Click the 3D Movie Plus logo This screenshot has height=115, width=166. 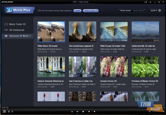(x=19, y=10)
